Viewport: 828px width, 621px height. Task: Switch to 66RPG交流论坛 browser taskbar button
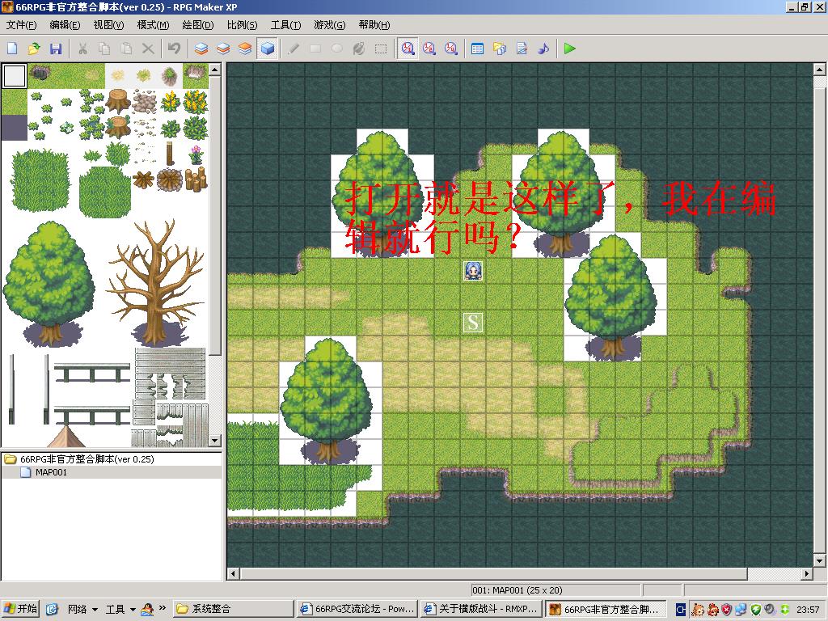click(x=357, y=609)
